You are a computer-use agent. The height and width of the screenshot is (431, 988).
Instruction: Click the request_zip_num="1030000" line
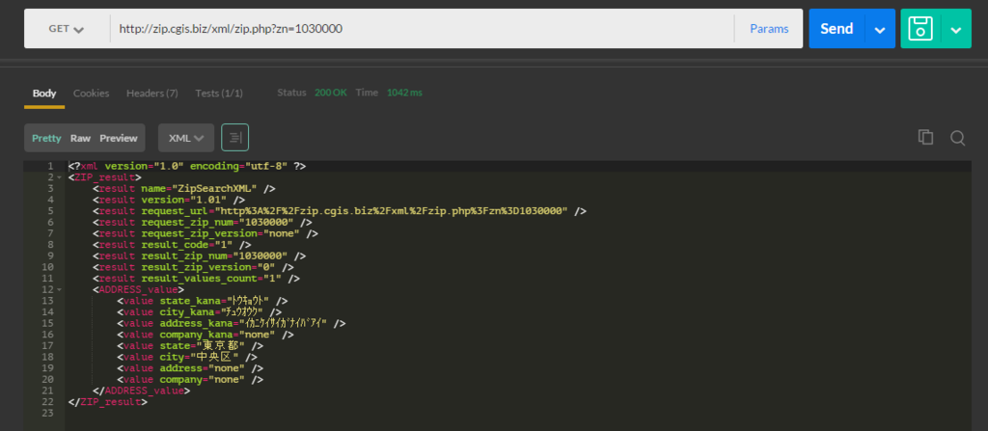pyautogui.click(x=203, y=223)
